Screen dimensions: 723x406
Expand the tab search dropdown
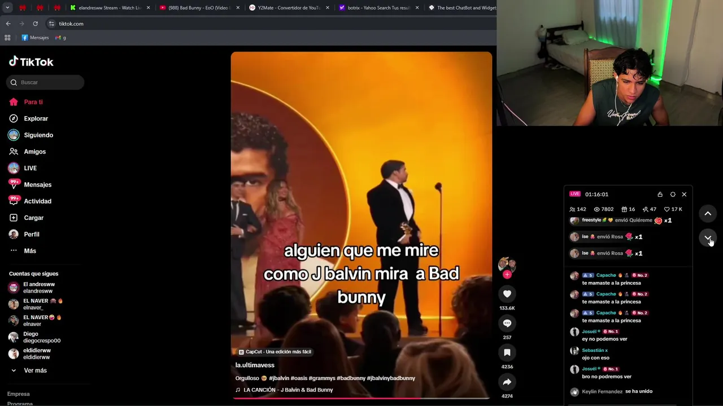point(7,8)
